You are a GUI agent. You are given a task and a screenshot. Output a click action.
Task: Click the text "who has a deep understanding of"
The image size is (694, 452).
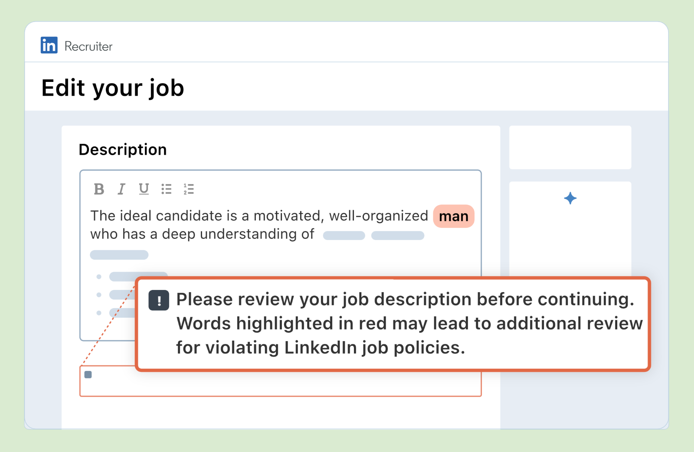(x=202, y=234)
